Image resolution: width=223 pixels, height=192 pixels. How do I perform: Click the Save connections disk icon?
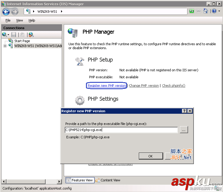[14, 35]
